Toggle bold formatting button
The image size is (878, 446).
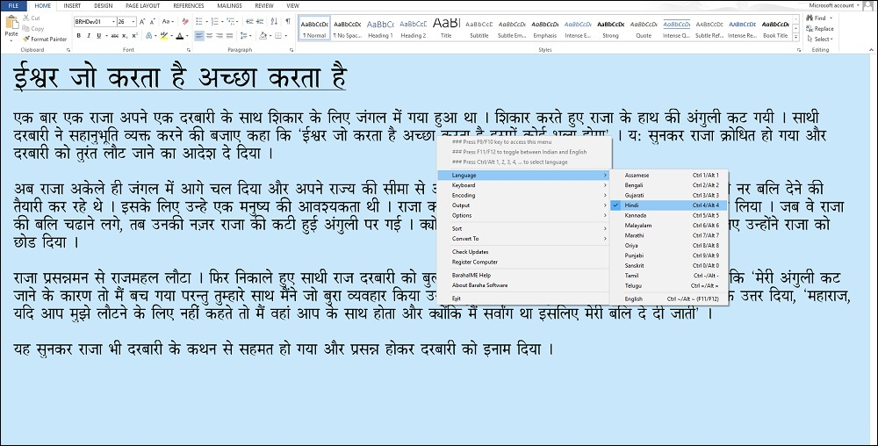pyautogui.click(x=78, y=36)
